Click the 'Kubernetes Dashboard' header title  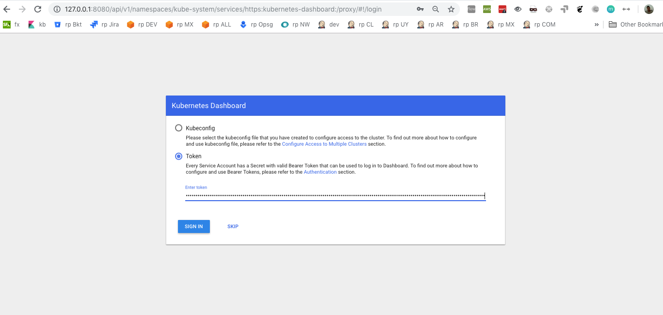tap(209, 106)
